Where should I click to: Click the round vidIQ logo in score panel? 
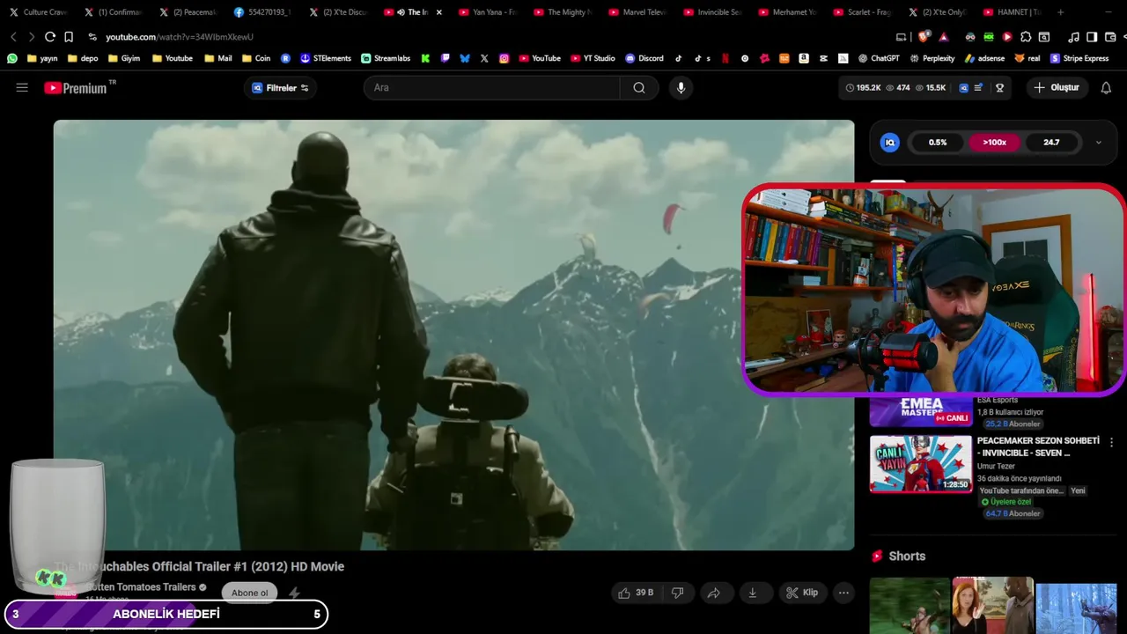(890, 143)
